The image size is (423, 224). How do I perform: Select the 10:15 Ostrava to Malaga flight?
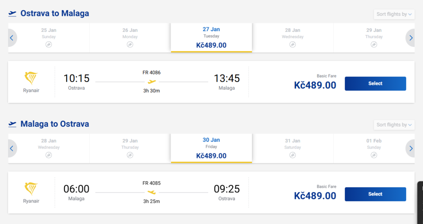[375, 83]
